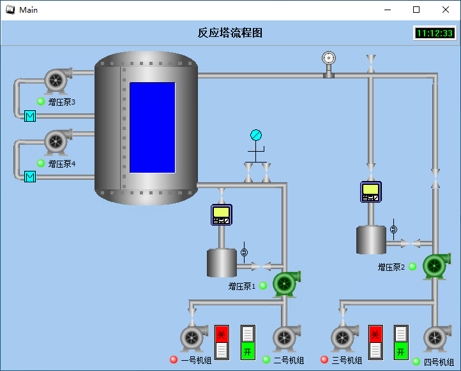Click the cyan M motor below 增压泵4
Viewport: 461px width, 371px height.
point(30,177)
